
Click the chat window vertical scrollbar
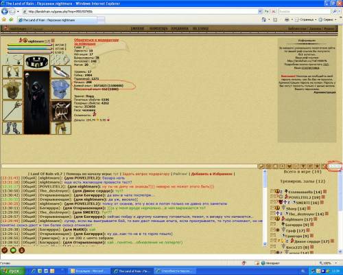click(x=265, y=208)
